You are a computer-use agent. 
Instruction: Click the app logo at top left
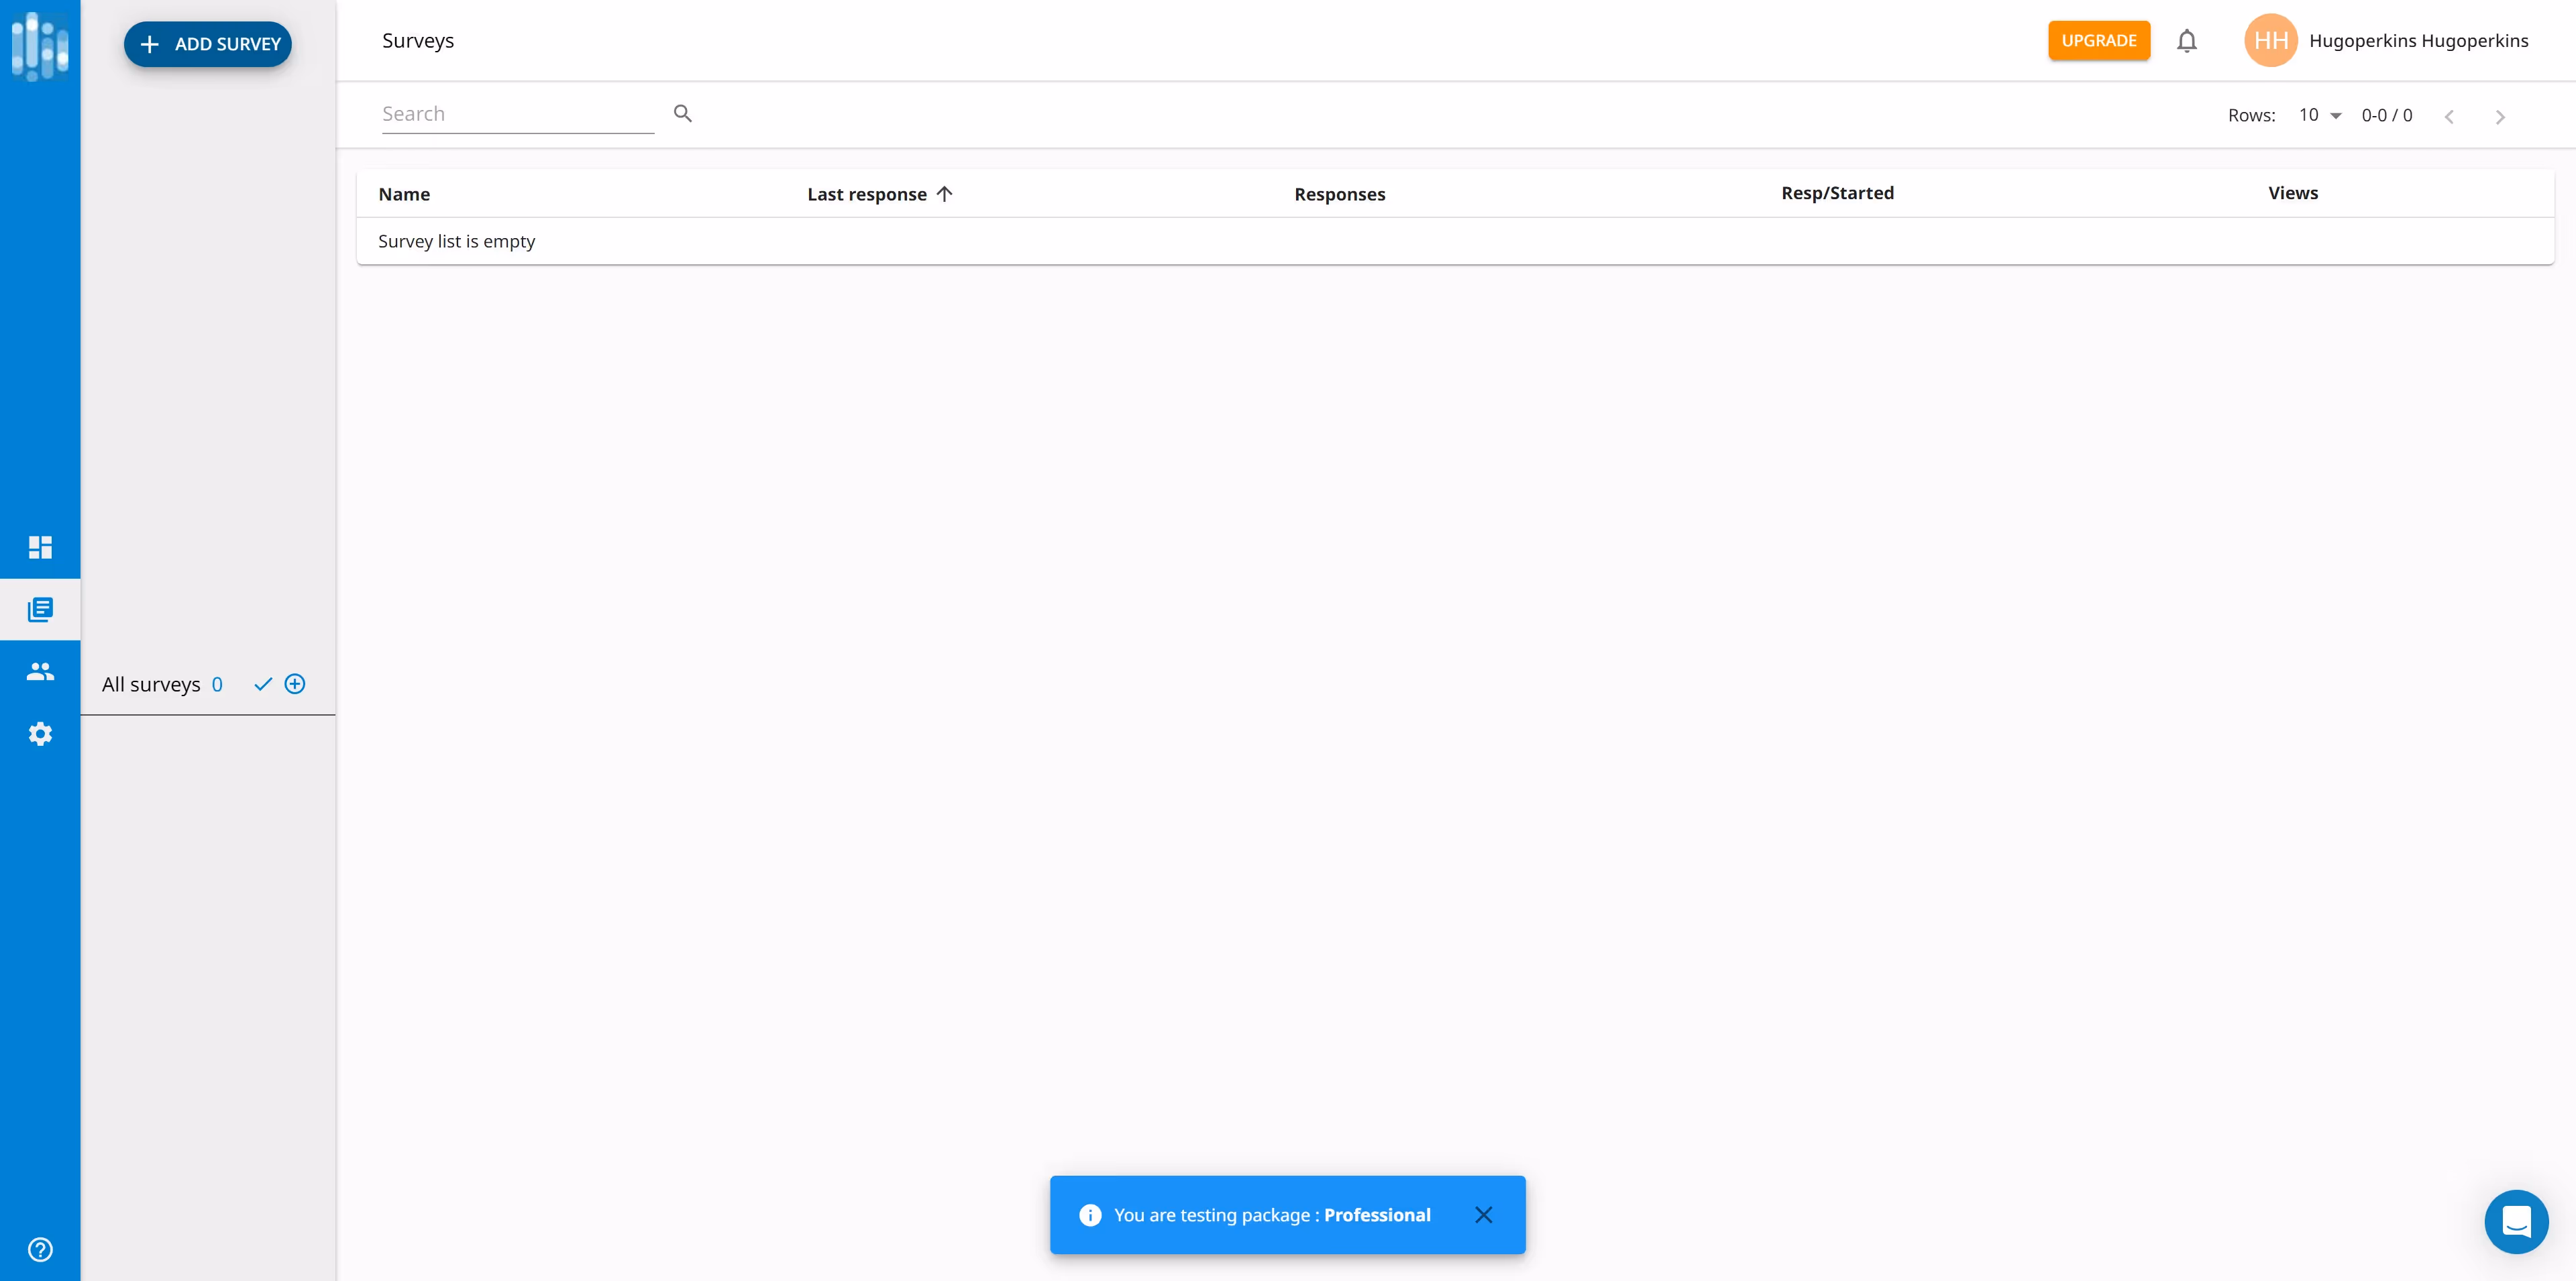click(40, 45)
